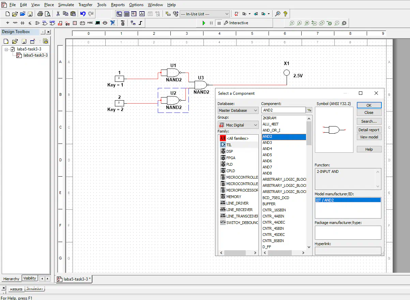Place a Source component (ground icon)
410x300 pixels.
pyautogui.click(x=7, y=23)
